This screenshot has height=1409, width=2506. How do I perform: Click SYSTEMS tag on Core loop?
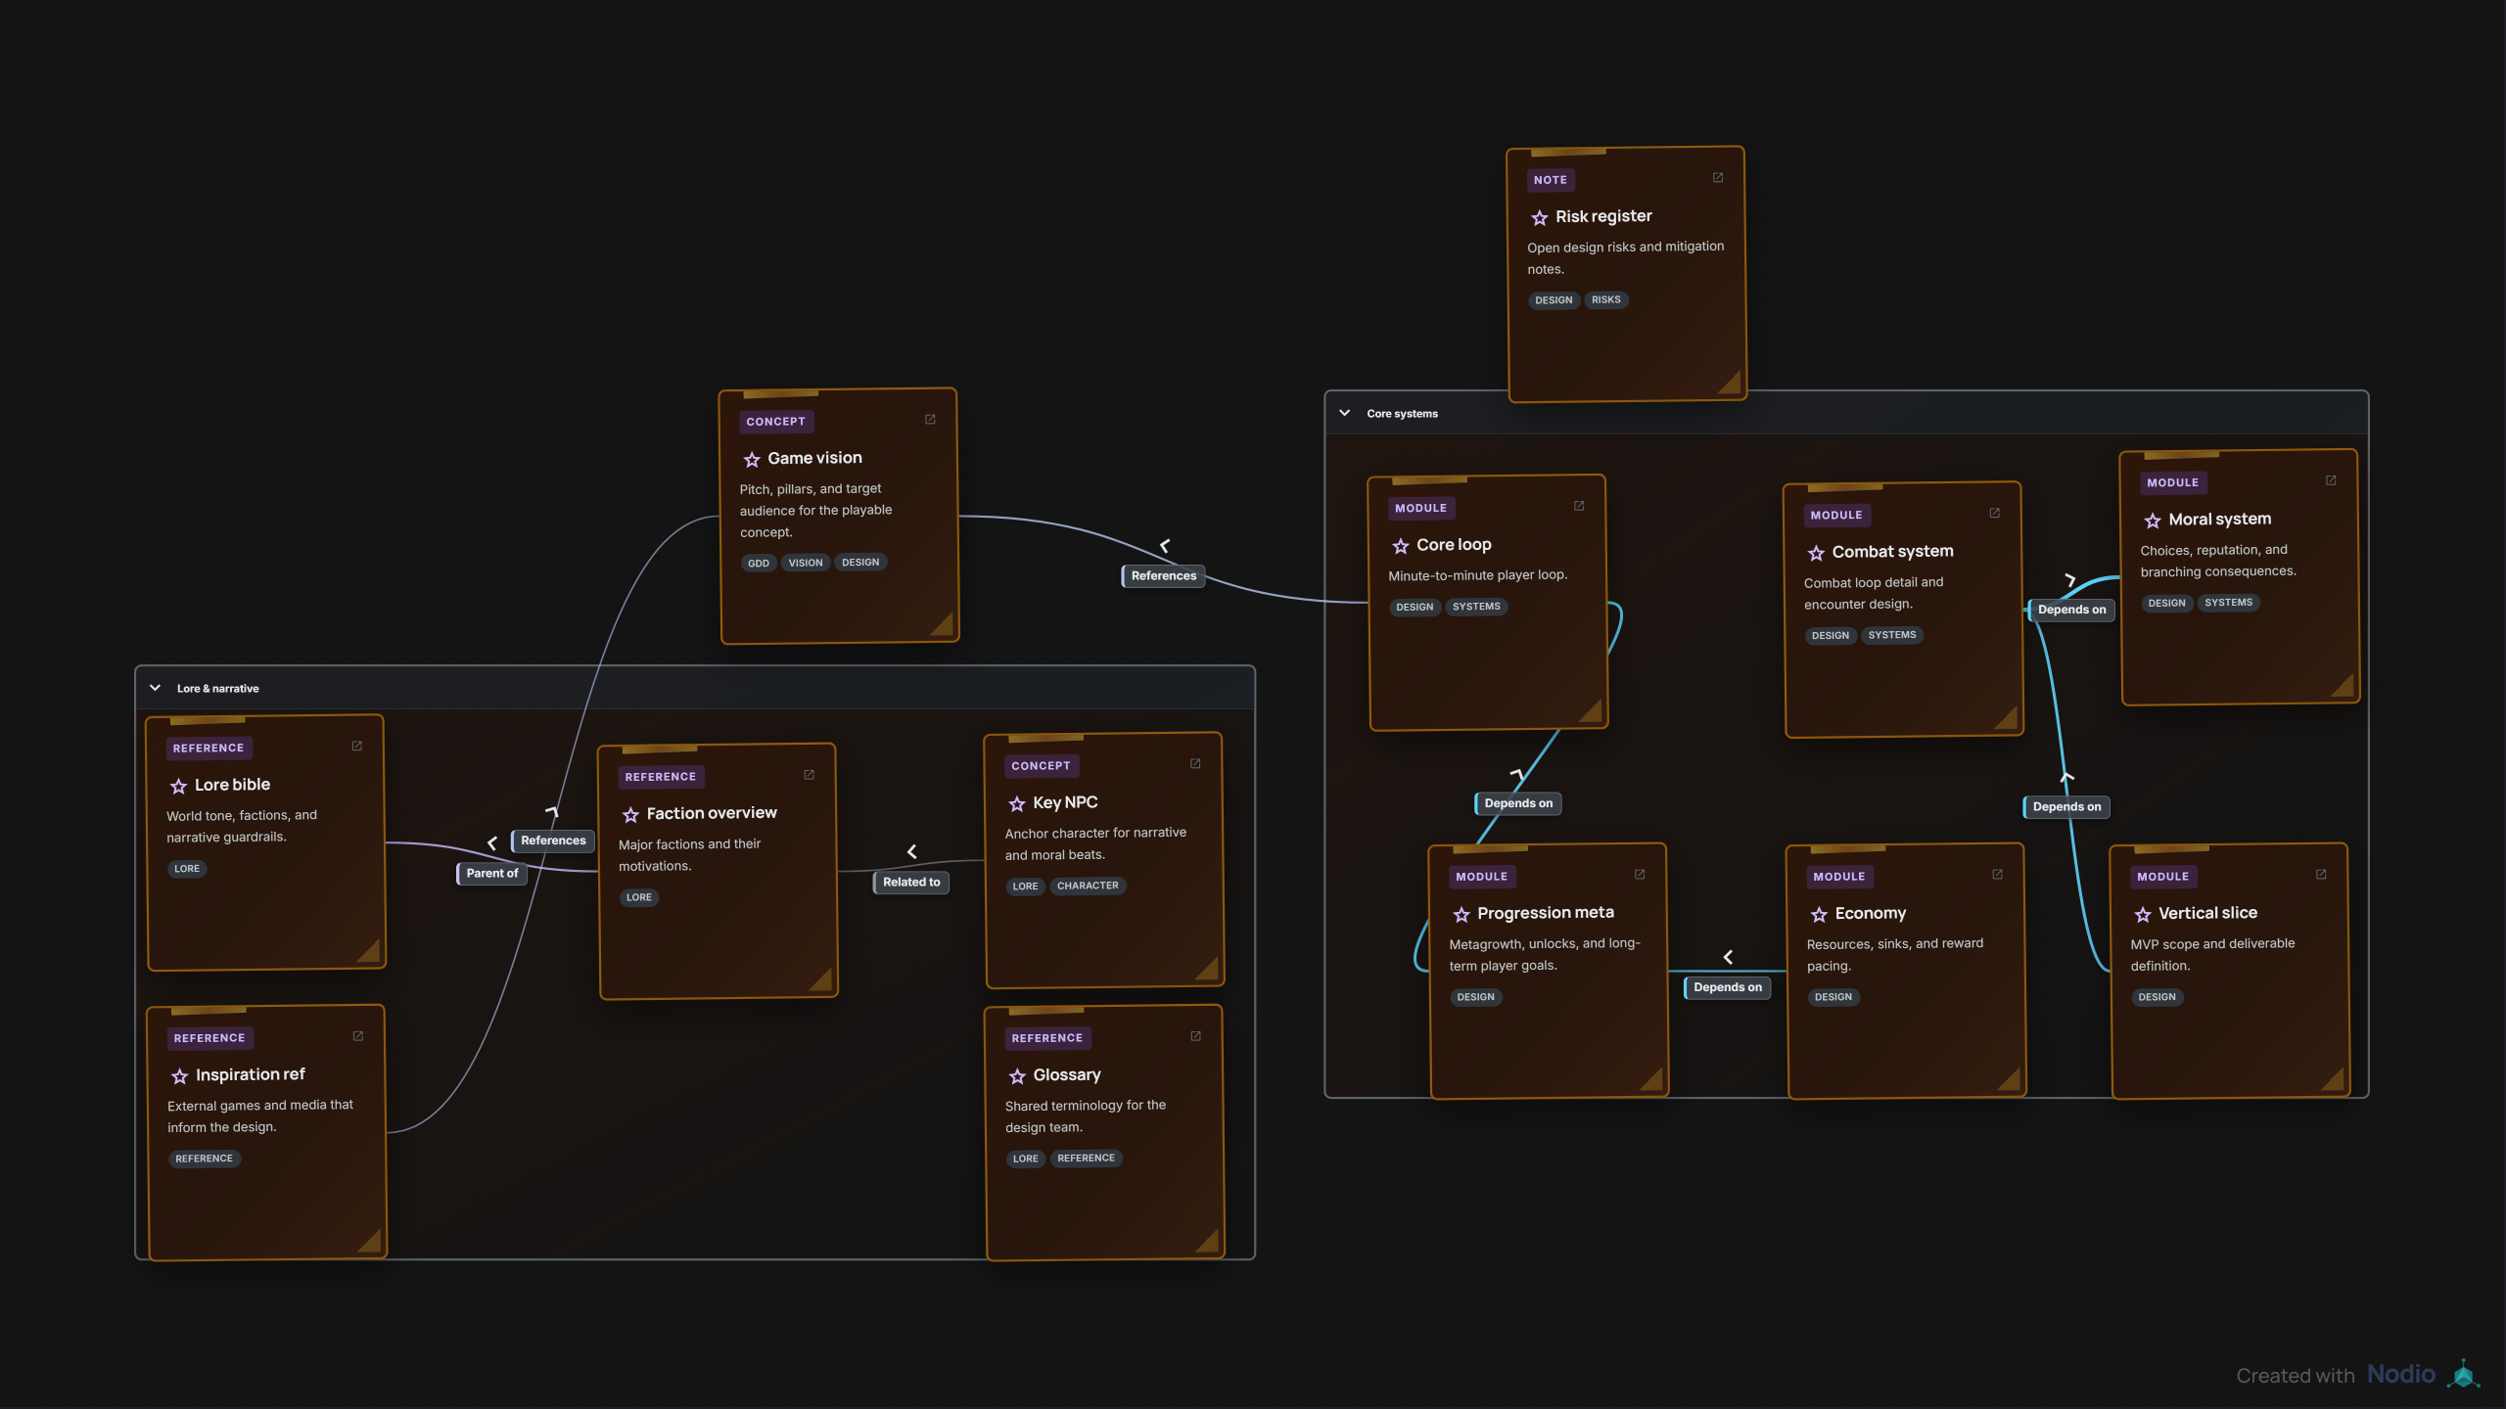[1475, 608]
